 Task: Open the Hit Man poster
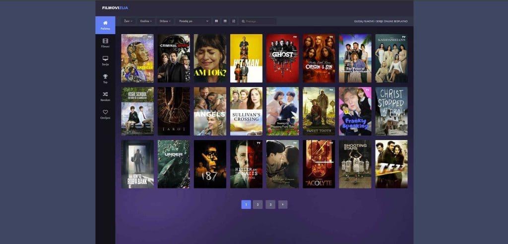pyautogui.click(x=247, y=58)
